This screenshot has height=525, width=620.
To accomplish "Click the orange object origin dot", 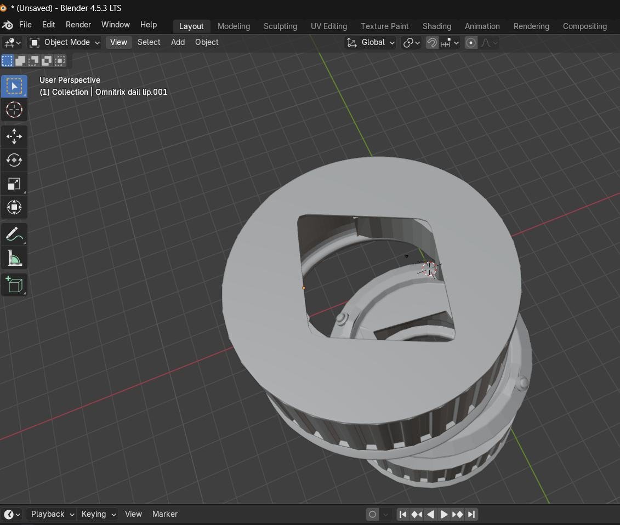I will tap(304, 288).
